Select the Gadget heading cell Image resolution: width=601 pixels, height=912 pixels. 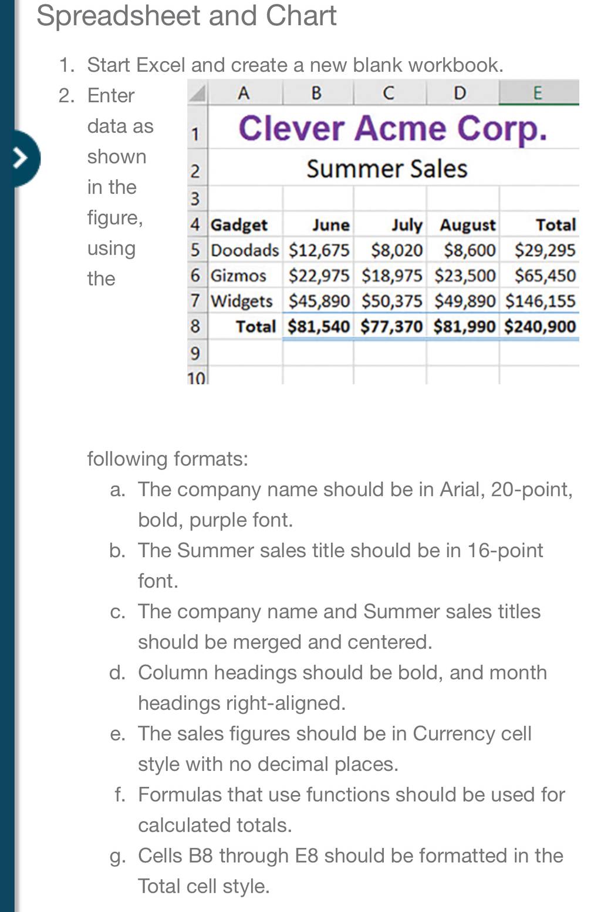pos(245,224)
